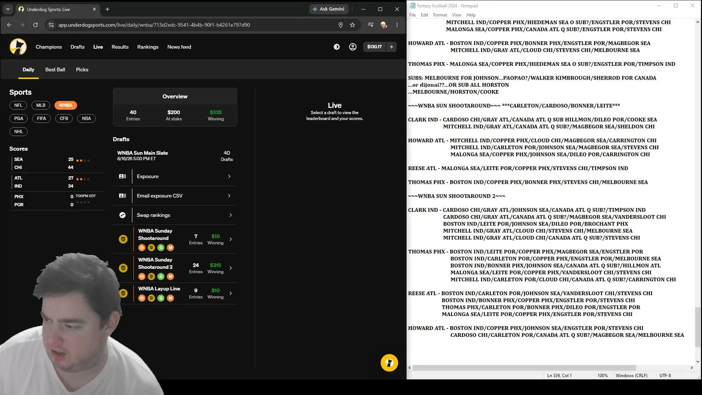Viewport: 702px width, 395px height.
Task: Select the PGA sport chip
Action: (x=19, y=119)
